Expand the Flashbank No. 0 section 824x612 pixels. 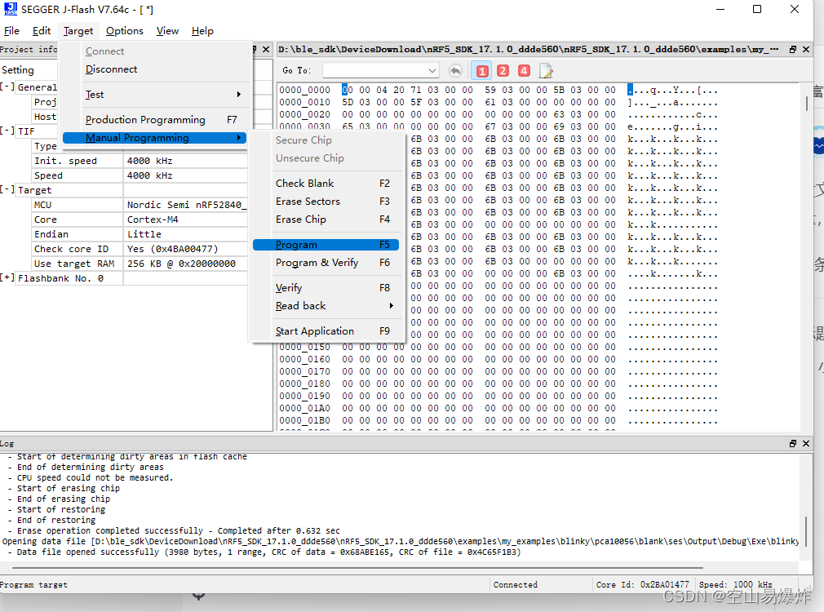coord(7,278)
